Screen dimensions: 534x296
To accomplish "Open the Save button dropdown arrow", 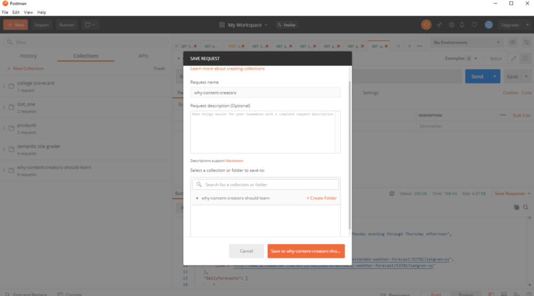I will 526,76.
